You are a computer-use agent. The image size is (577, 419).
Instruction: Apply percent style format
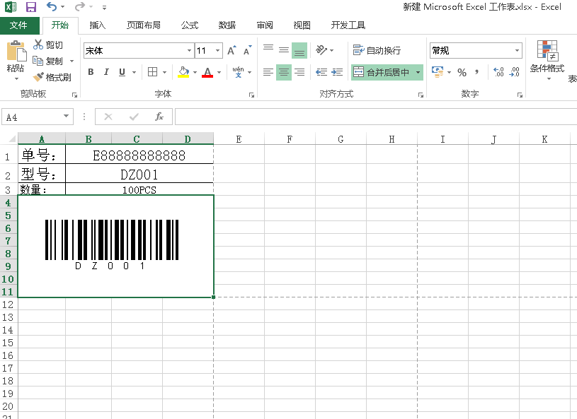[462, 72]
